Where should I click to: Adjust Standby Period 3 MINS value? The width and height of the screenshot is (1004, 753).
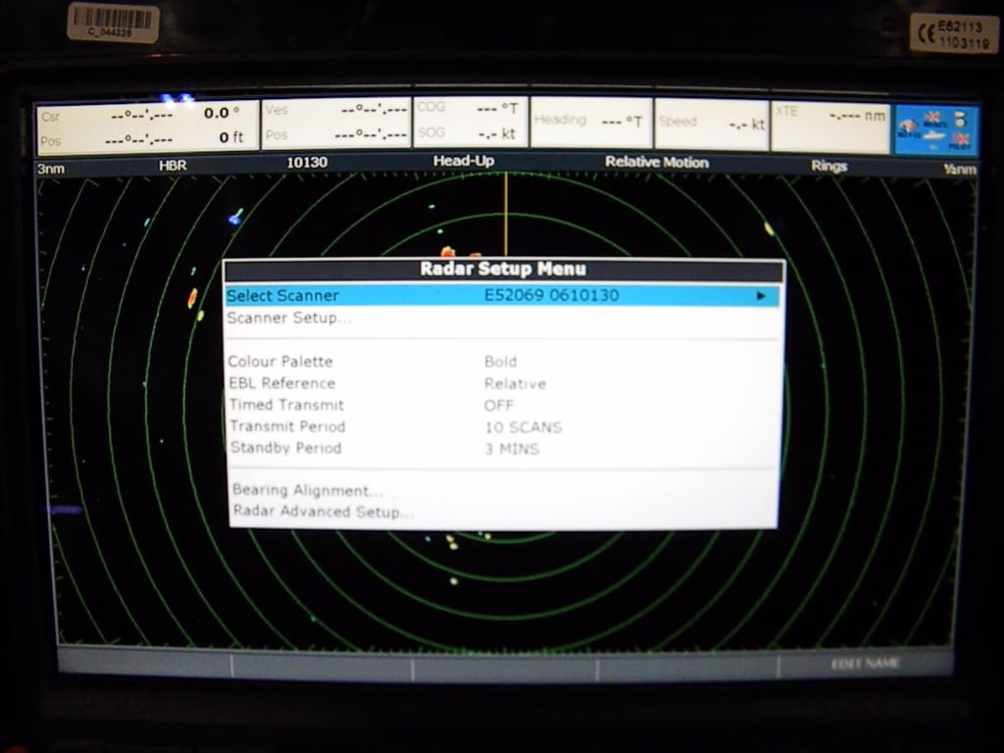click(x=511, y=449)
